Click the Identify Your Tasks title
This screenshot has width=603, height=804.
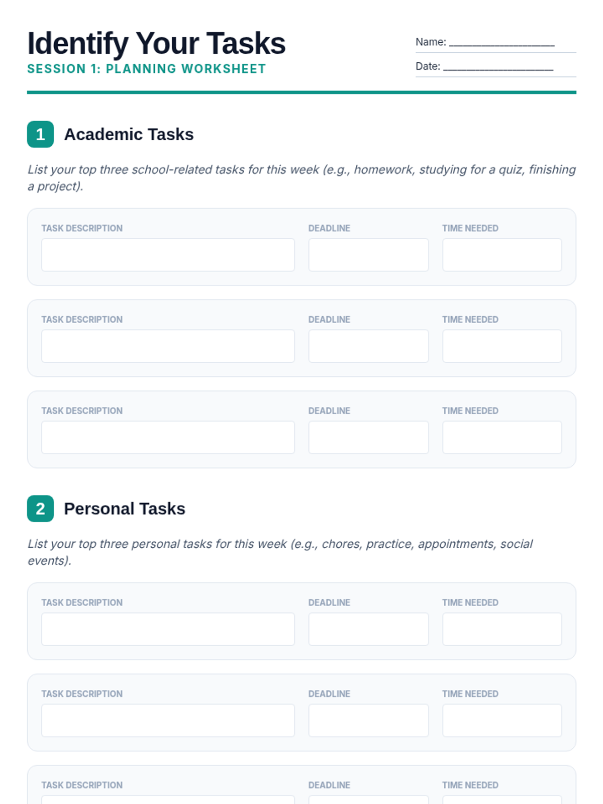point(156,43)
